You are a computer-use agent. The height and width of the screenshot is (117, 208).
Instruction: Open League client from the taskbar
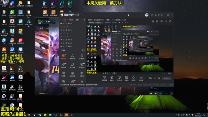click(61, 115)
